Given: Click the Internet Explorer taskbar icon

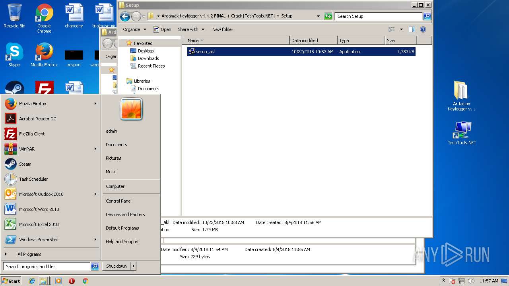Looking at the screenshot, I should coord(32,281).
